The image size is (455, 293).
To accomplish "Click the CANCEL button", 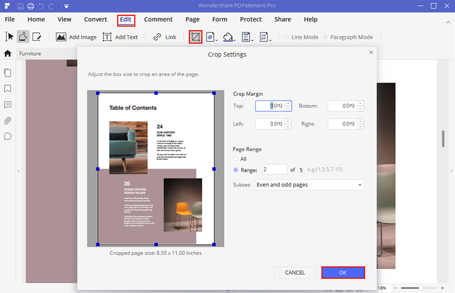I will tap(295, 273).
